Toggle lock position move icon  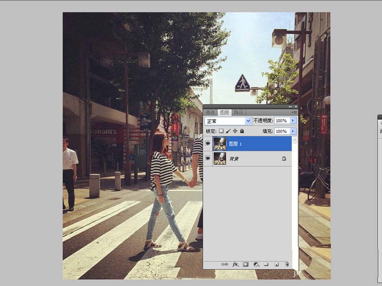pos(235,131)
